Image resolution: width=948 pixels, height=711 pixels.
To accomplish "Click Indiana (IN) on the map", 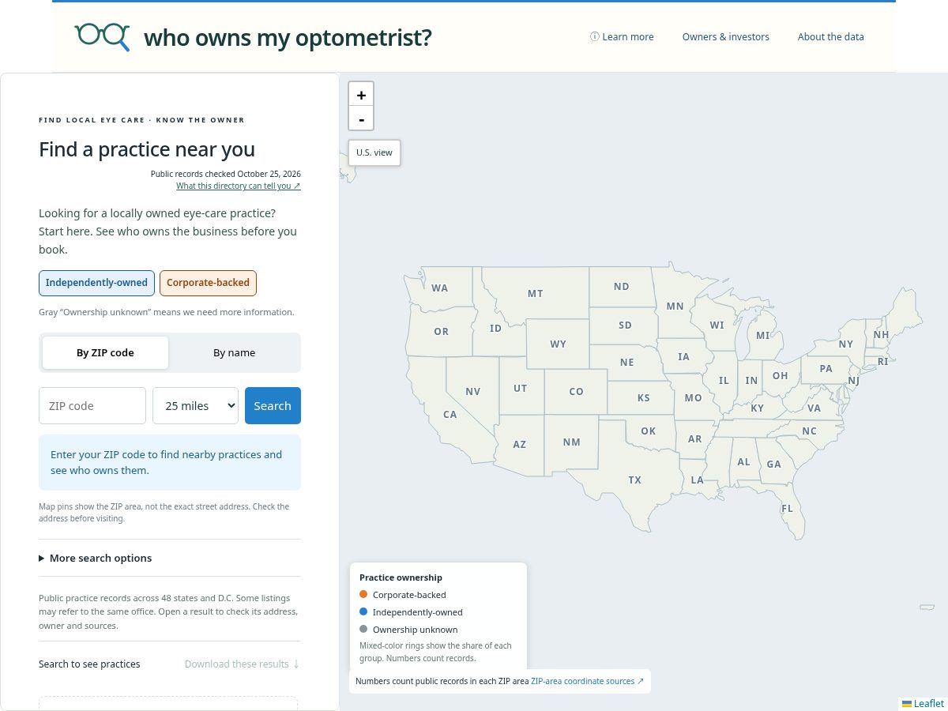I will [x=751, y=381].
